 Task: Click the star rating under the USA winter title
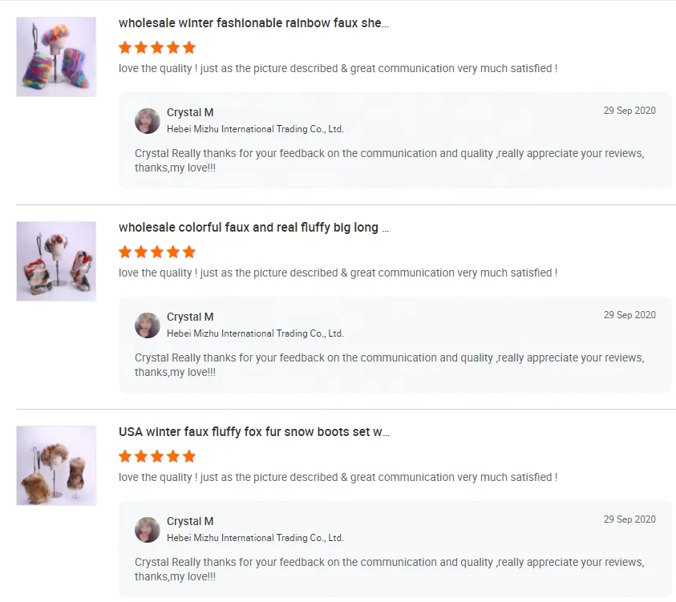coord(157,456)
